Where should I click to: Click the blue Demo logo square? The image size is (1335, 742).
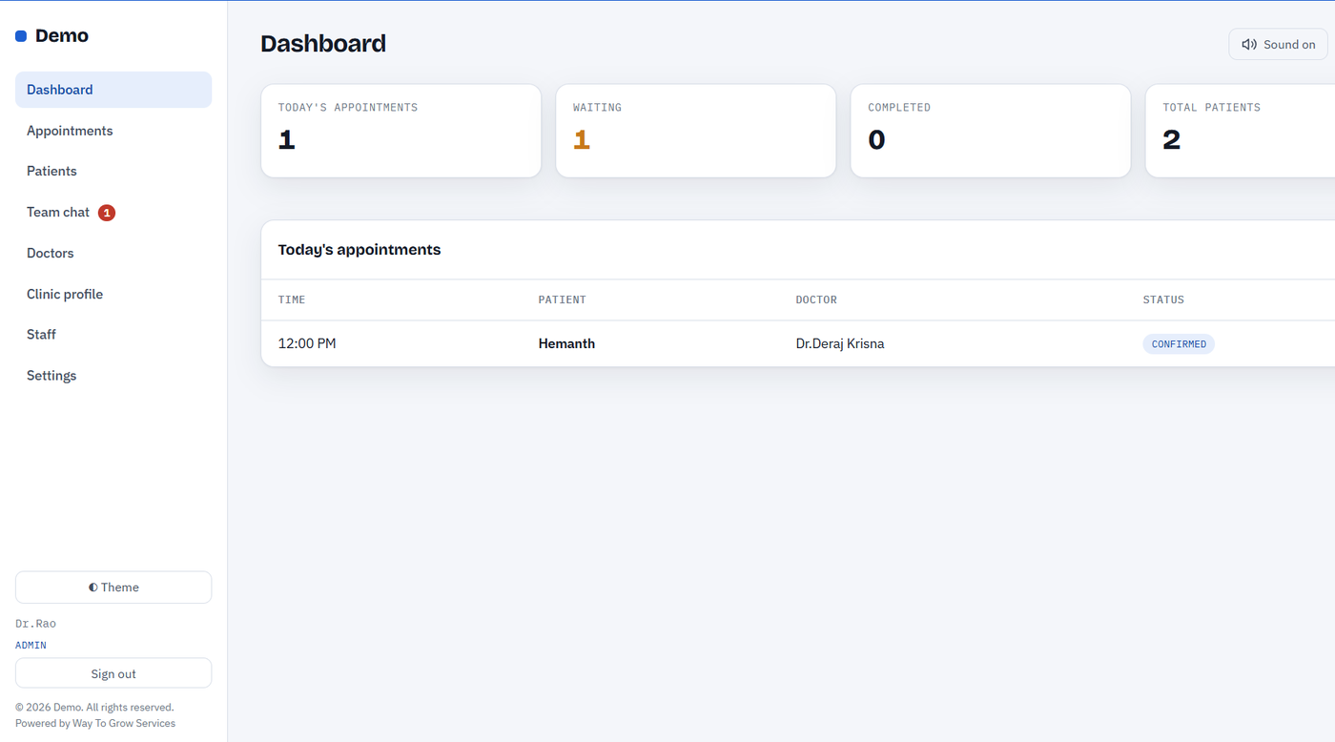[21, 36]
